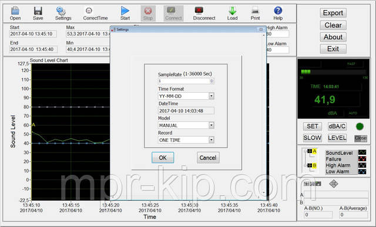Expand the Time Format dropdown
This screenshot has height=227, width=376.
pos(211,96)
